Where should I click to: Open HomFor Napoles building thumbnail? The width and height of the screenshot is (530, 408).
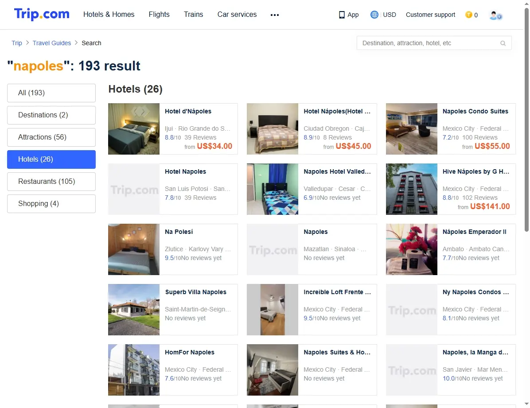pos(134,370)
